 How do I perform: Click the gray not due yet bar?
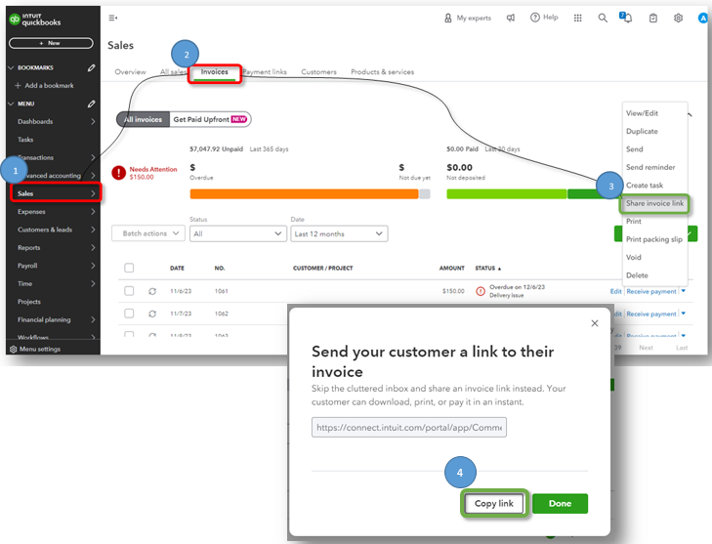tap(425, 194)
